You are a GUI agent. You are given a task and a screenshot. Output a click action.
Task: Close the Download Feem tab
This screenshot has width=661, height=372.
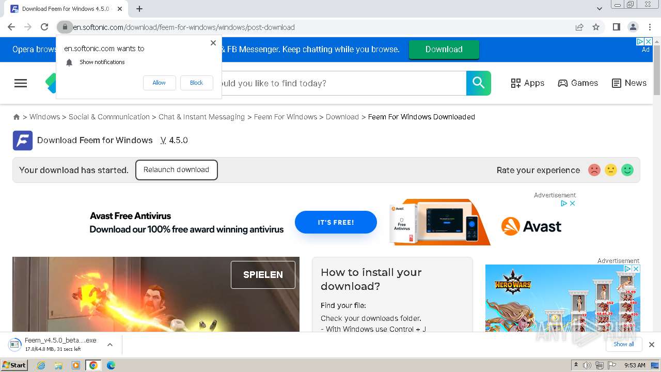tap(120, 9)
